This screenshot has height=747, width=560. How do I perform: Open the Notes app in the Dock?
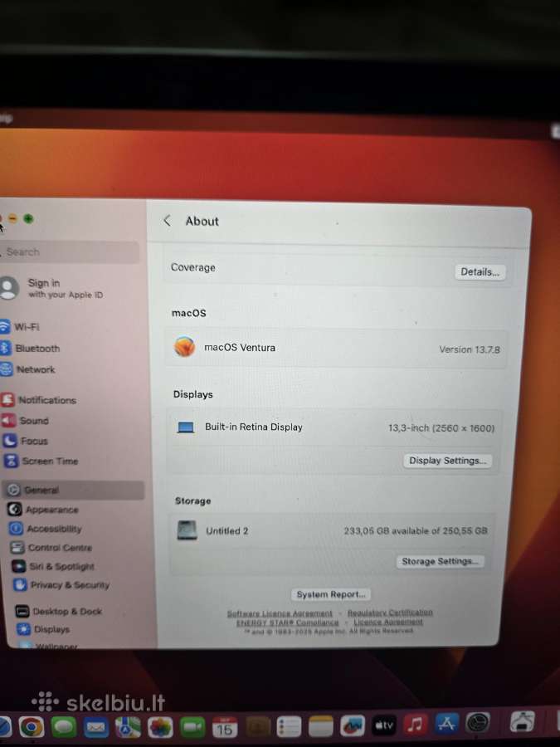pos(320,726)
